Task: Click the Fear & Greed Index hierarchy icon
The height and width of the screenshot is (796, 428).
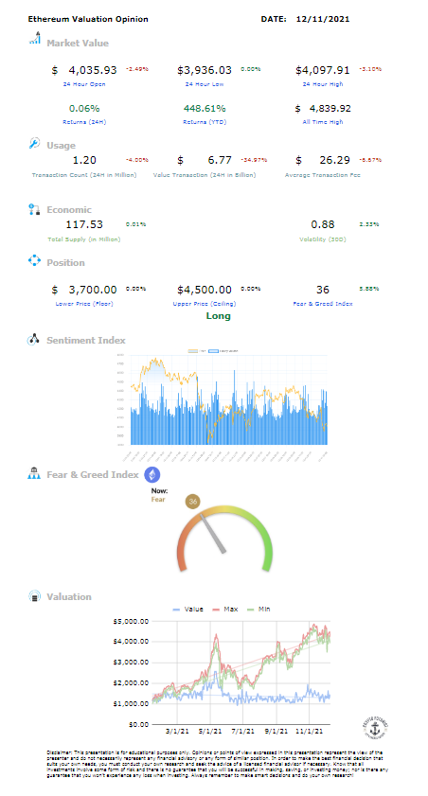Action: [33, 473]
